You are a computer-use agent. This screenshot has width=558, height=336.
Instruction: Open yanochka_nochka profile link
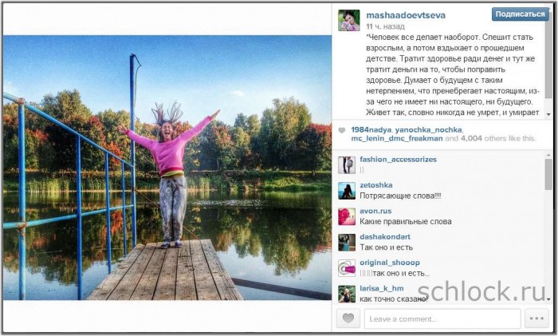pos(429,130)
